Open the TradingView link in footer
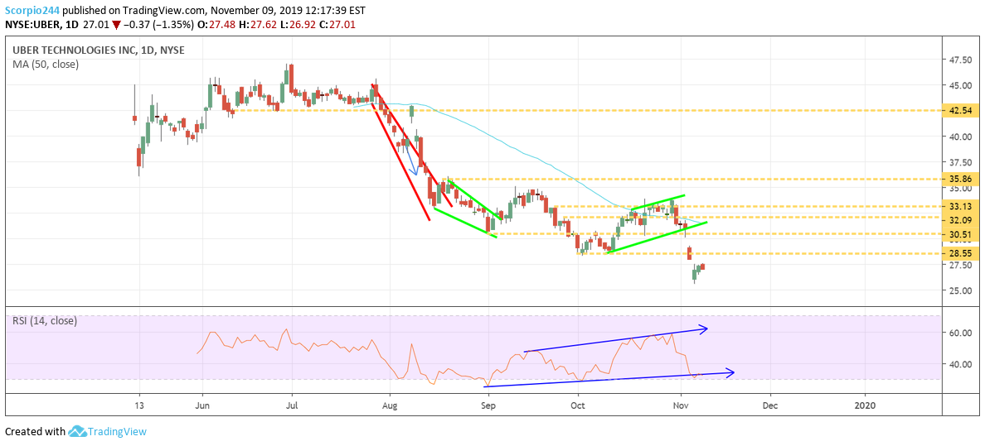This screenshot has width=985, height=446. click(118, 432)
